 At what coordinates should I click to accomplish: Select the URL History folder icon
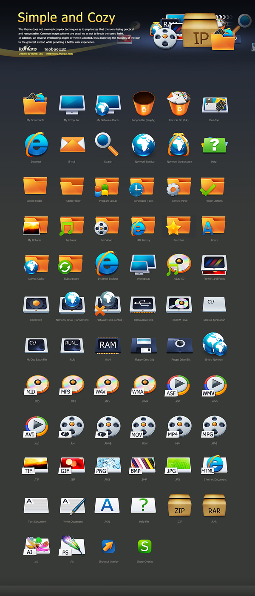click(143, 226)
